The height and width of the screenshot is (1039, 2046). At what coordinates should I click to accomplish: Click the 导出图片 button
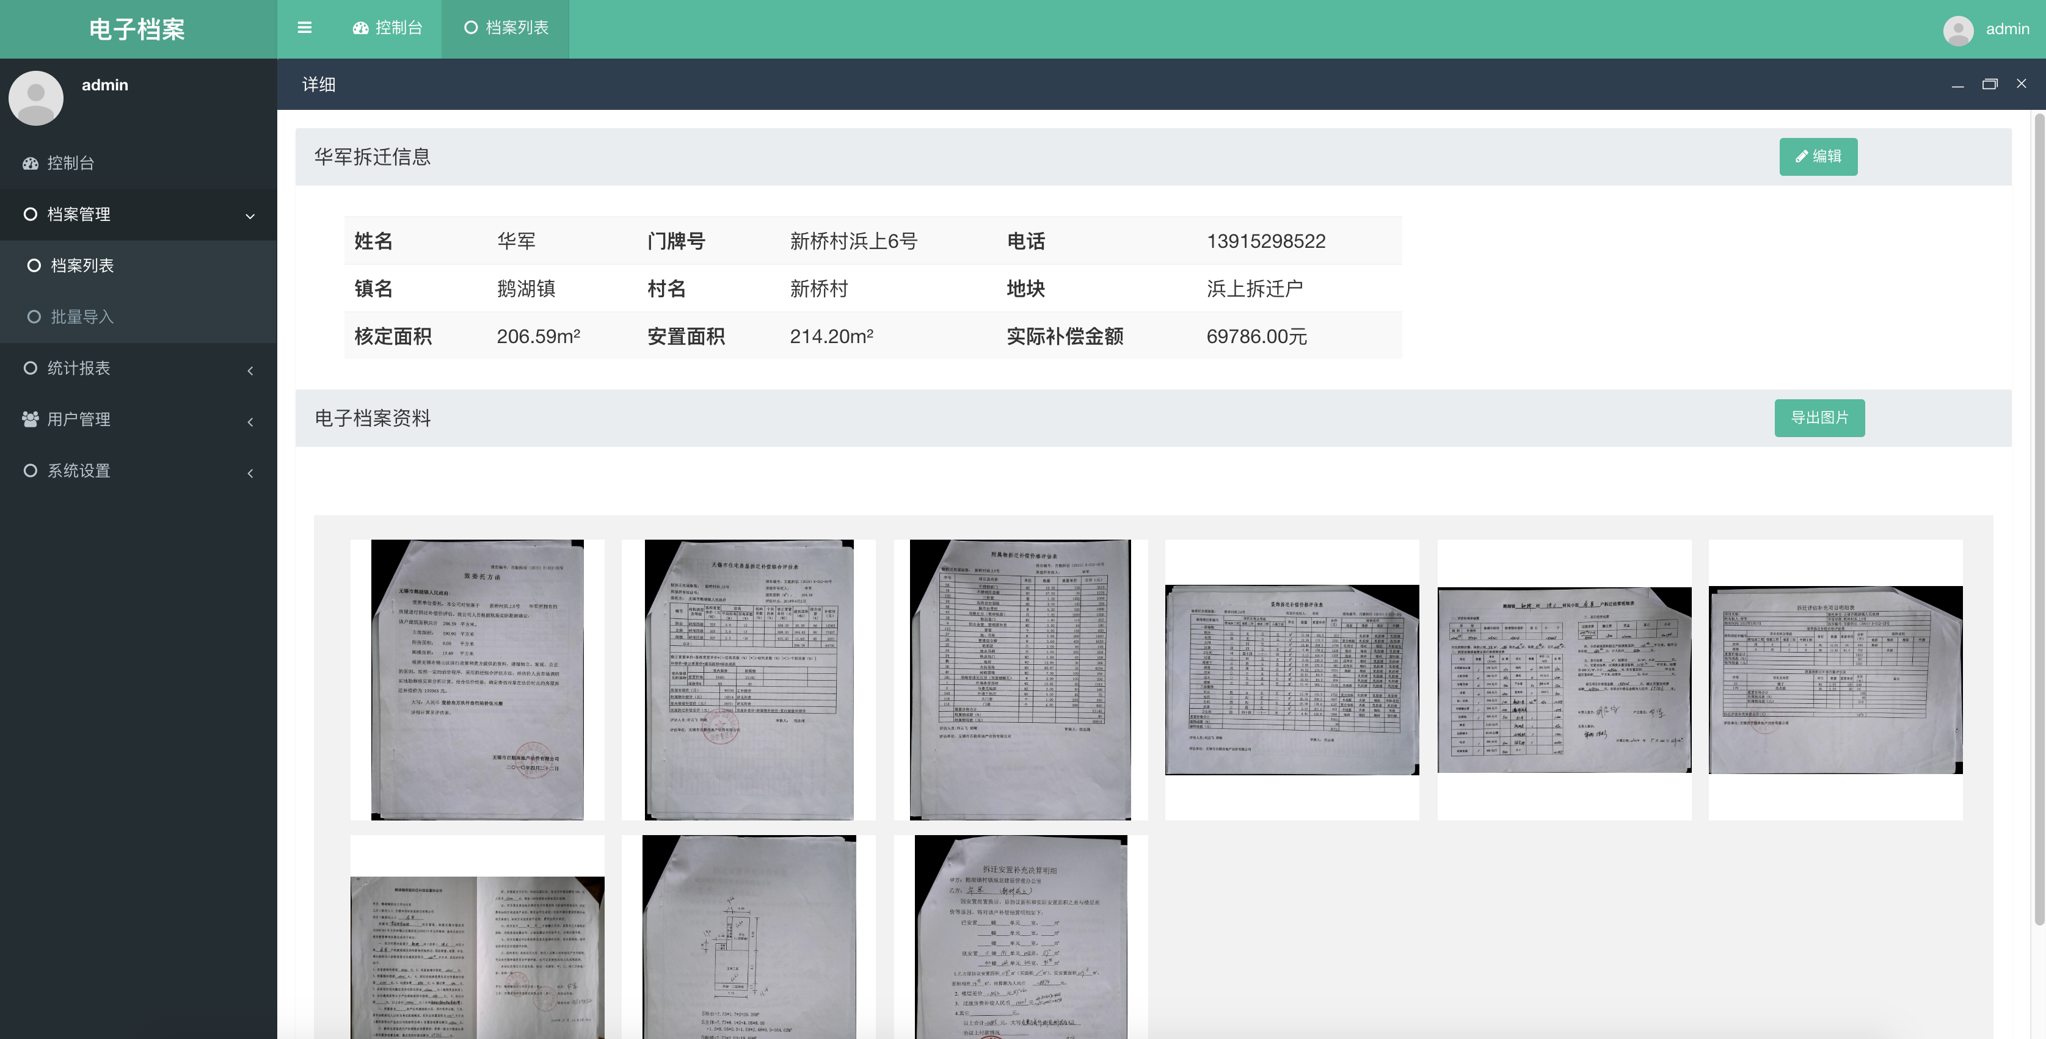[x=1819, y=418]
